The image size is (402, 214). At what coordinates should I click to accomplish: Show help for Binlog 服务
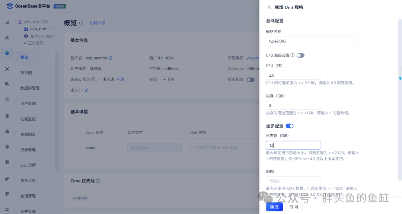tap(93, 79)
